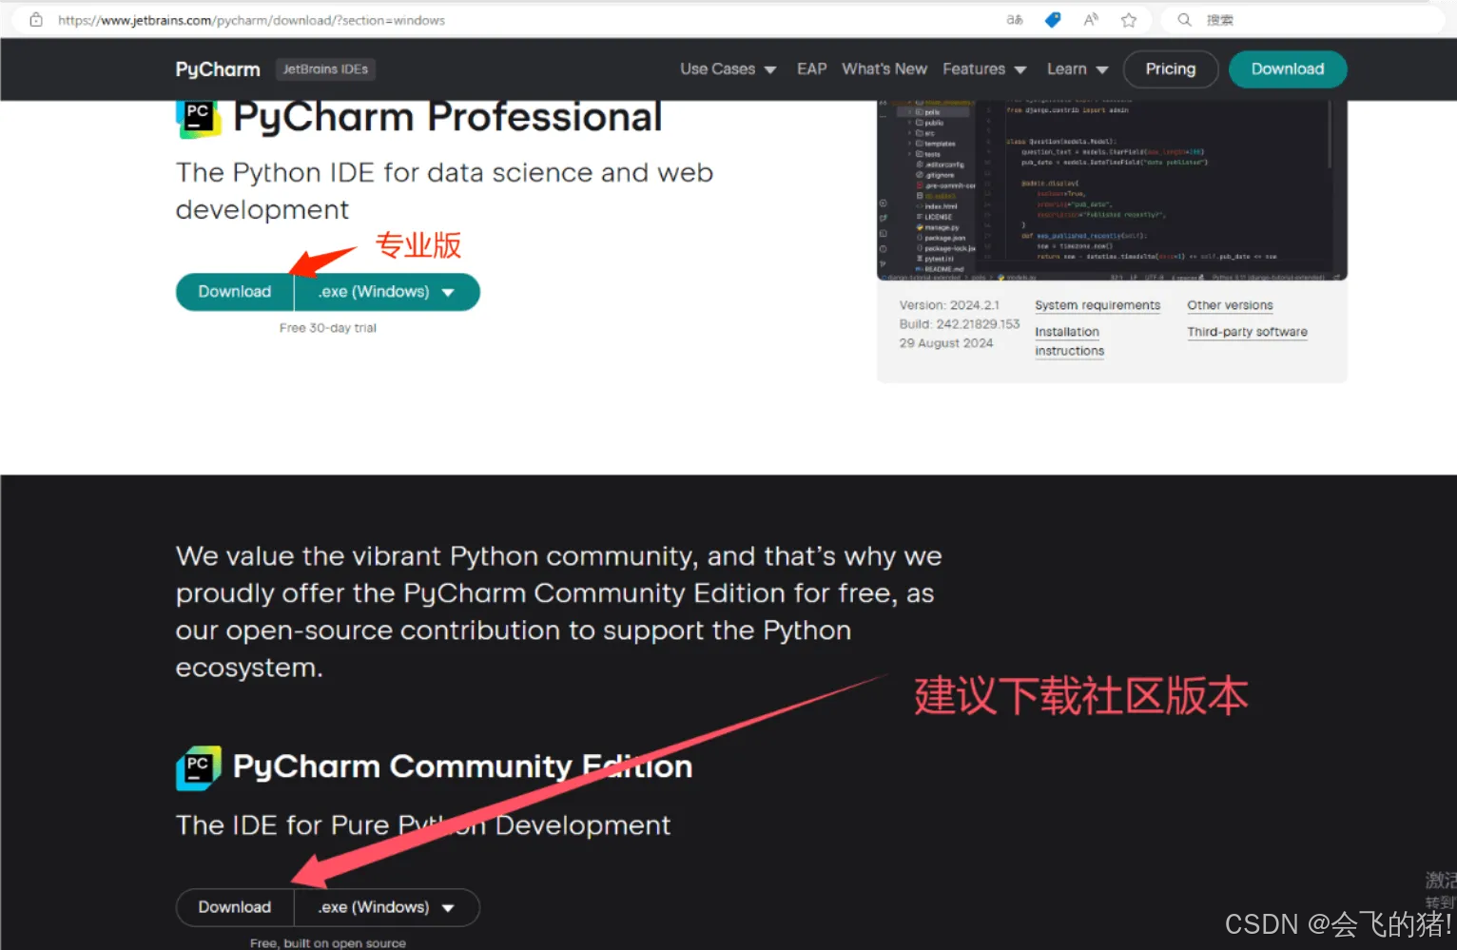Click the PyCharm IDE screenshot preview
Image resolution: width=1457 pixels, height=950 pixels.
(1112, 191)
